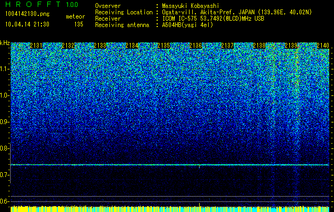The image size is (334, 212).
Task: Click the bright horizontal carrier line in spectrogram
Action: click(170, 165)
